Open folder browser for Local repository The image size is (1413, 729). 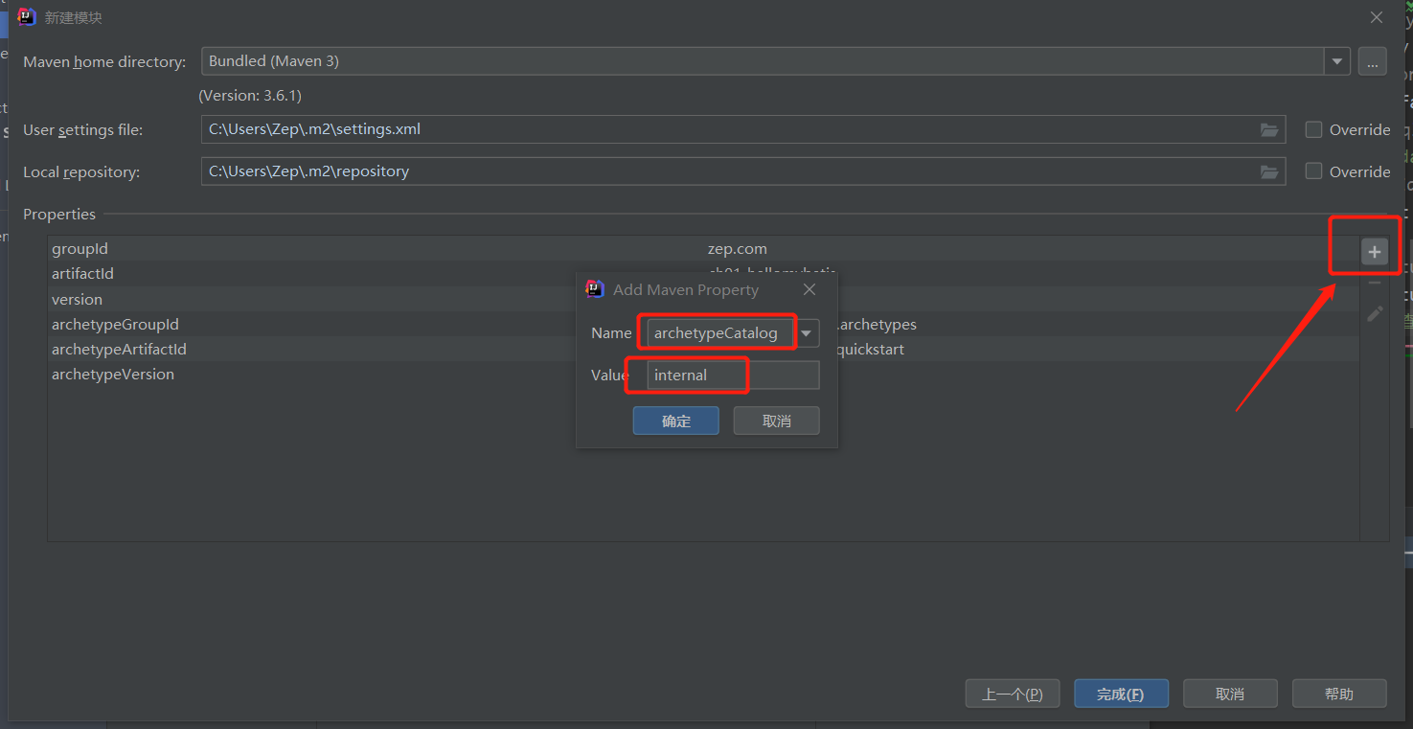point(1269,171)
